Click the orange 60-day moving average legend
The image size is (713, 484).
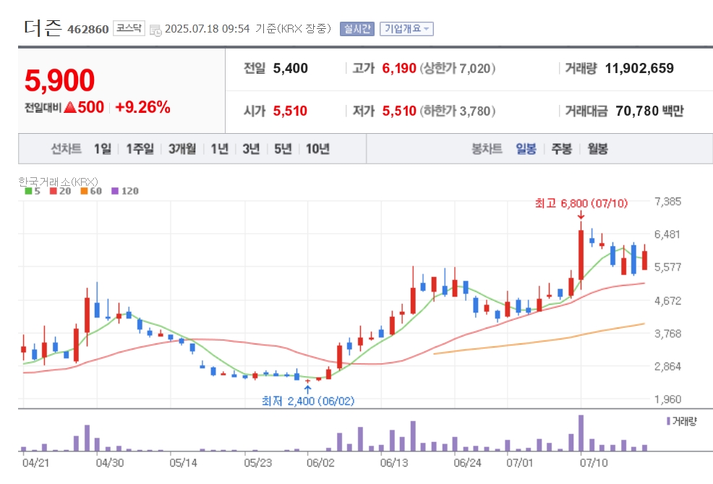click(x=91, y=191)
